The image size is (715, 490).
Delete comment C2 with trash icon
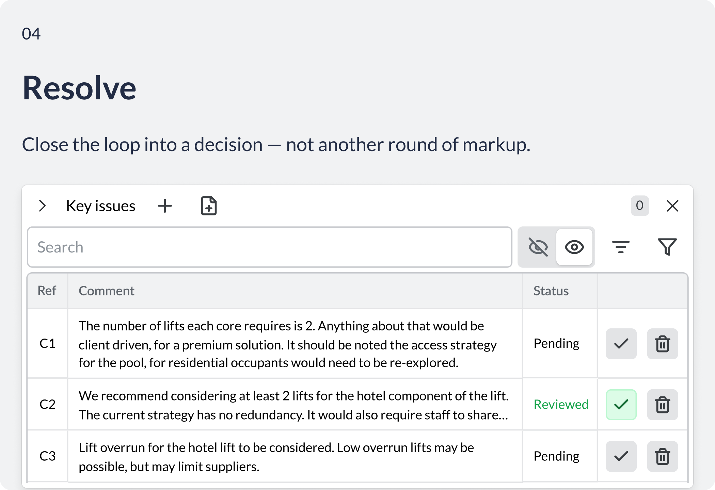(x=663, y=405)
